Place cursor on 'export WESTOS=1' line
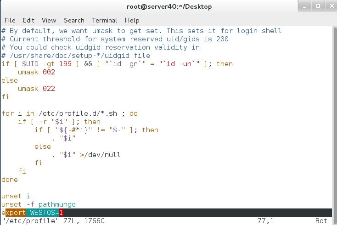Screen dimensions: 337x225 click(x=167, y=213)
